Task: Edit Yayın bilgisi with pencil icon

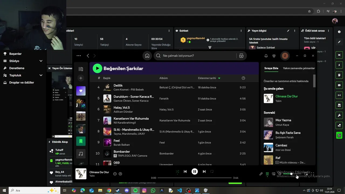Action: coord(288,31)
